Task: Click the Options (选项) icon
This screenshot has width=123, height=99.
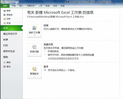Action: click(4, 62)
